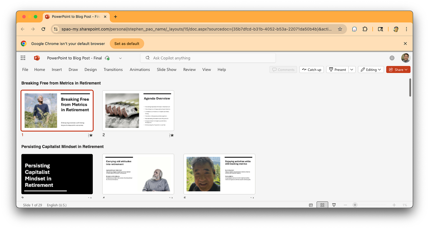
Task: Open Editing mode dropdown
Action: (x=371, y=69)
